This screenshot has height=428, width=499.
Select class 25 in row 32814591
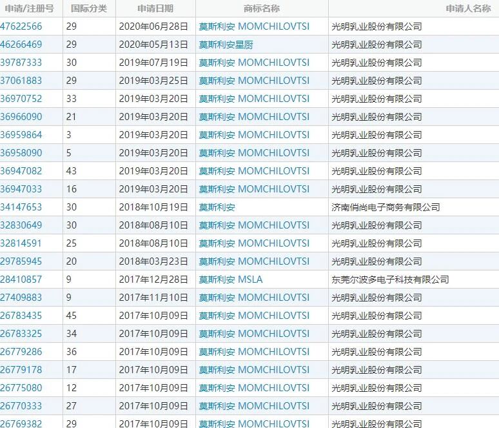72,243
